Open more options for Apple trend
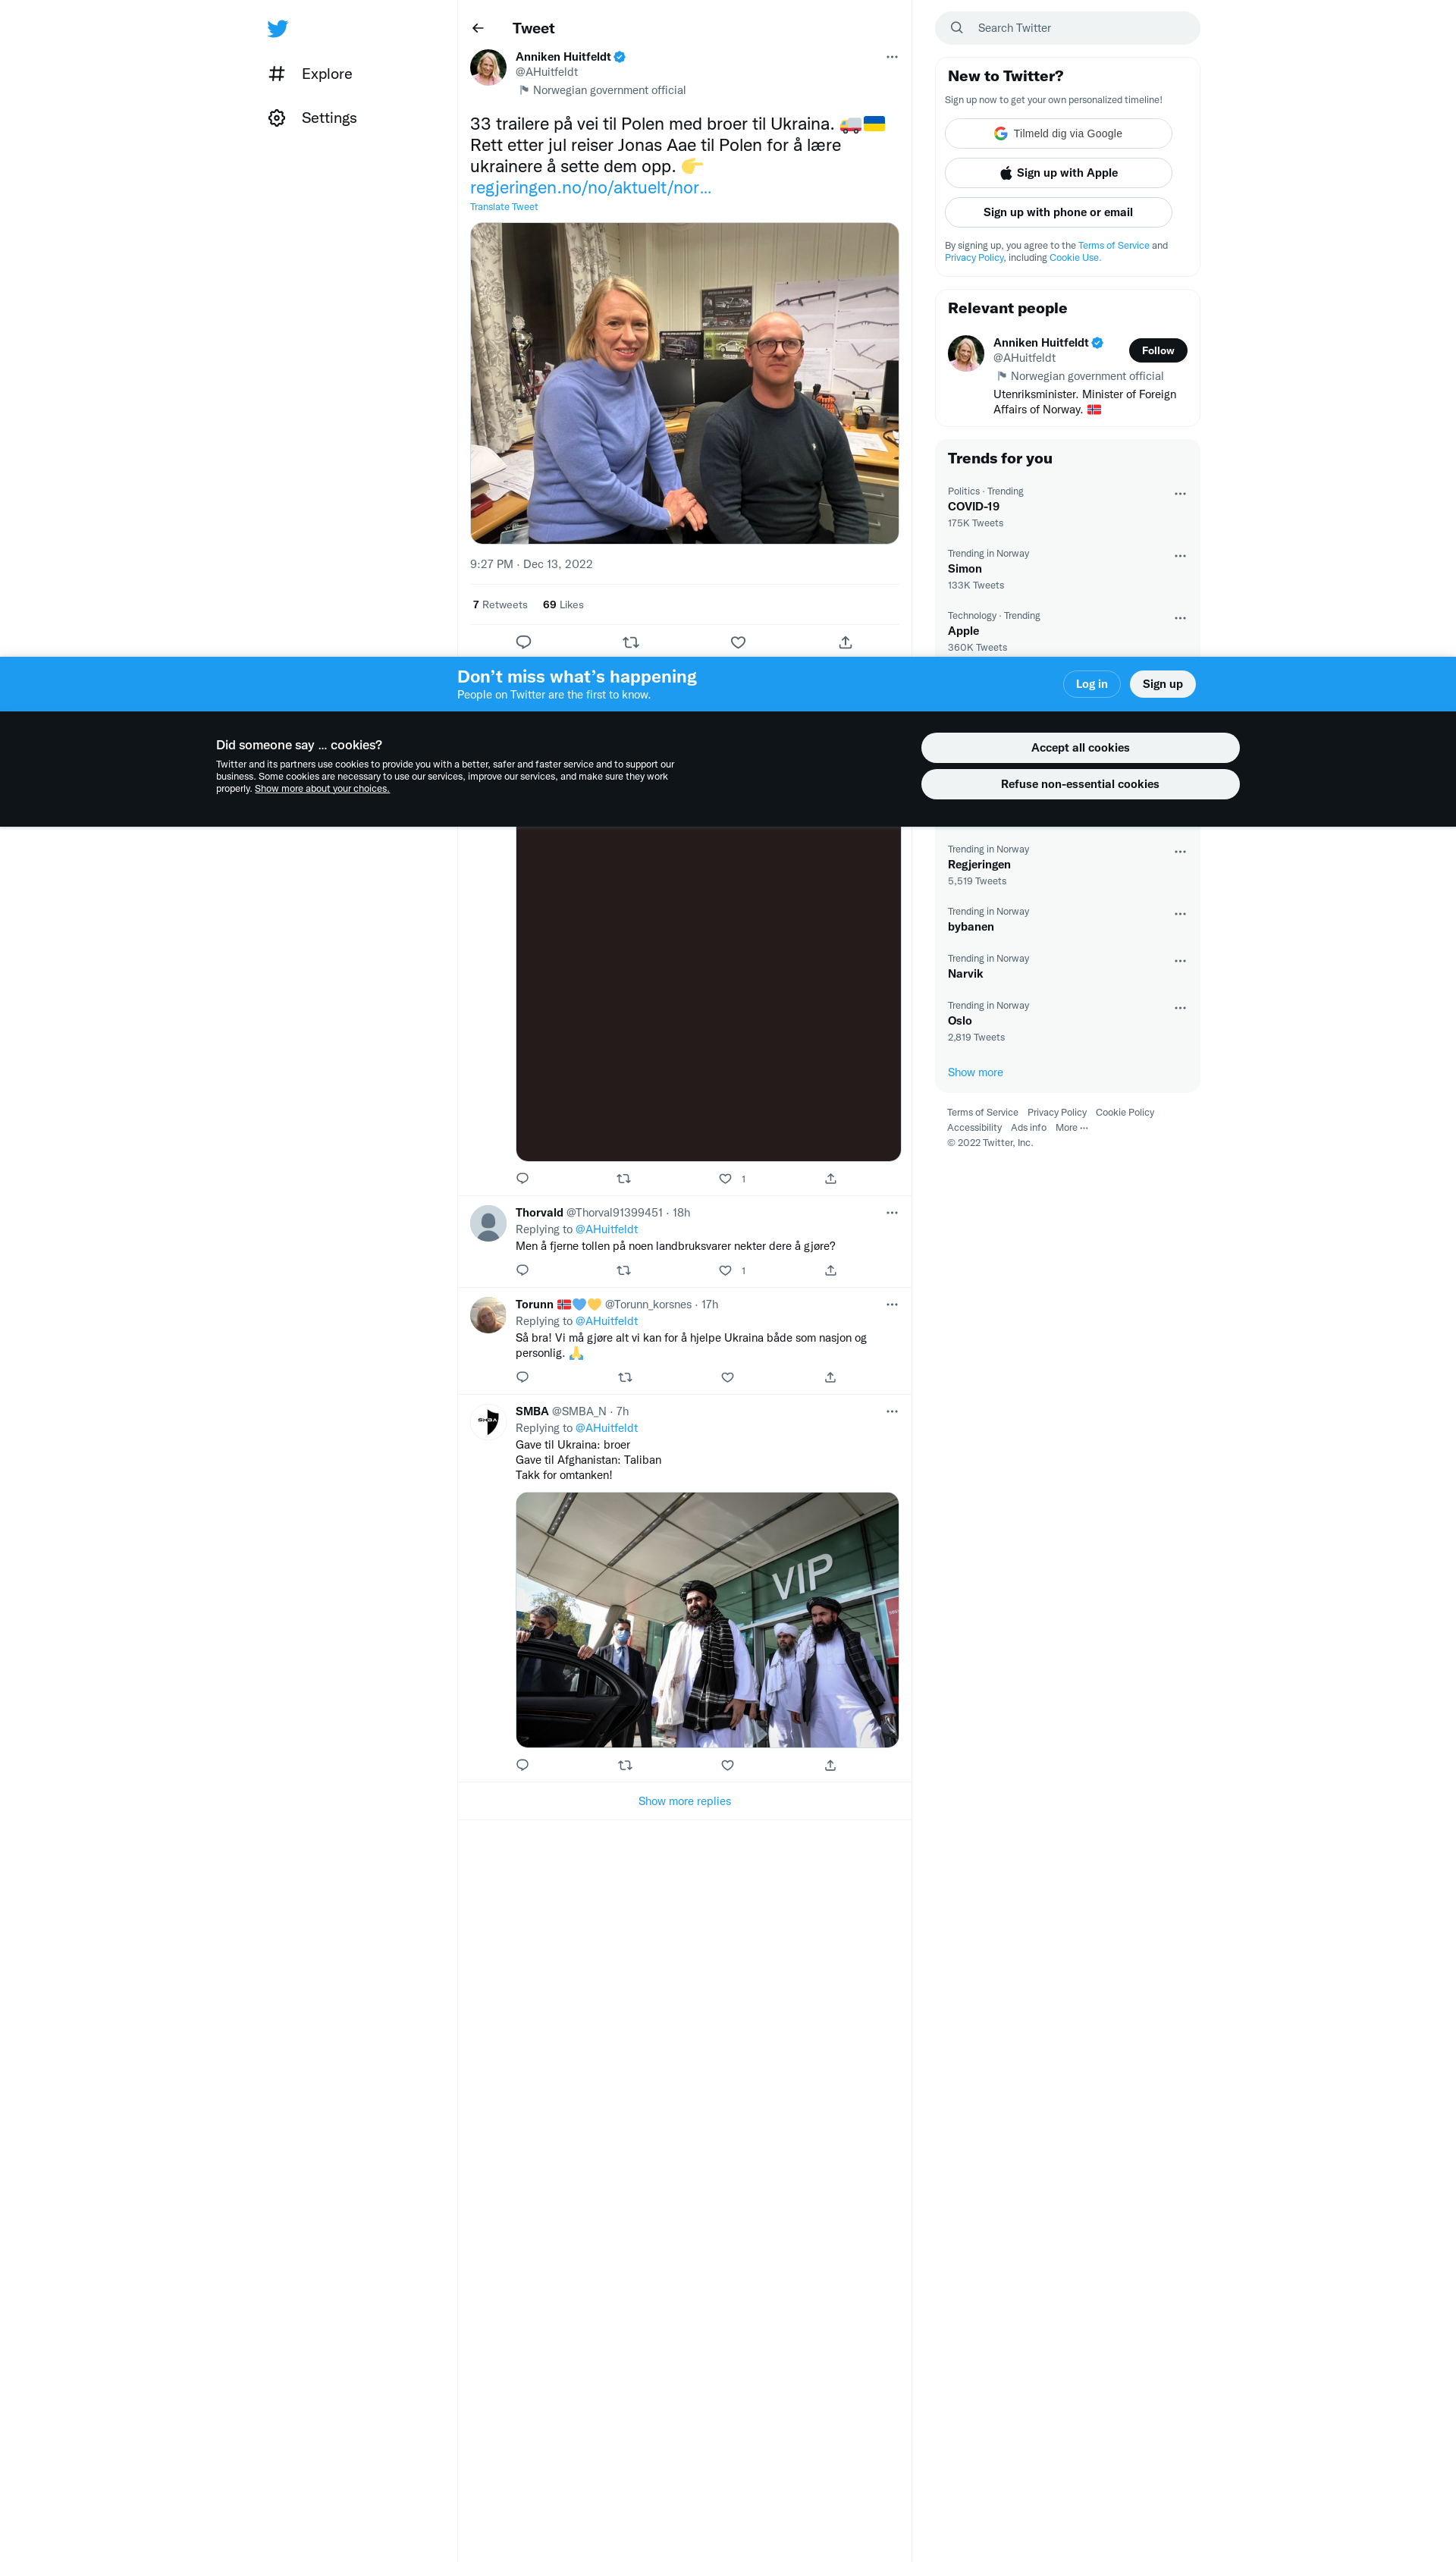1456x2562 pixels. (1180, 618)
